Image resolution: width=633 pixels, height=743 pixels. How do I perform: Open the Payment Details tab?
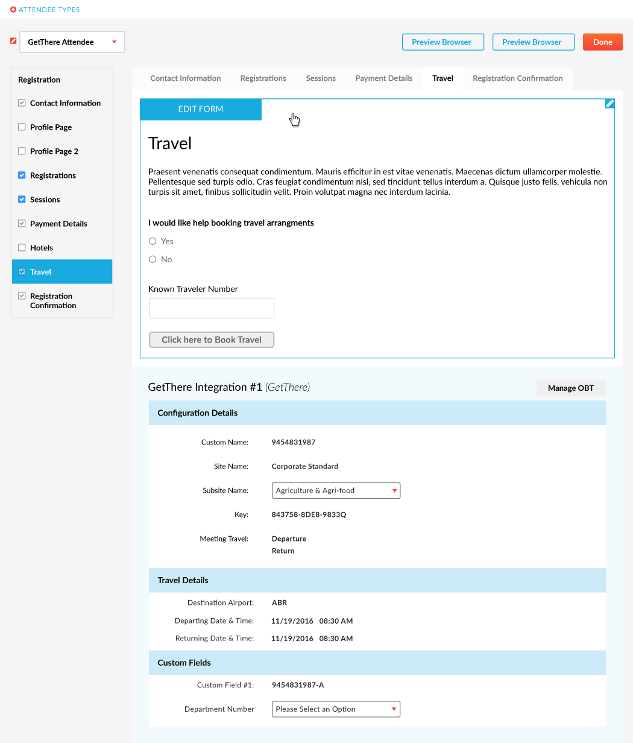point(384,78)
